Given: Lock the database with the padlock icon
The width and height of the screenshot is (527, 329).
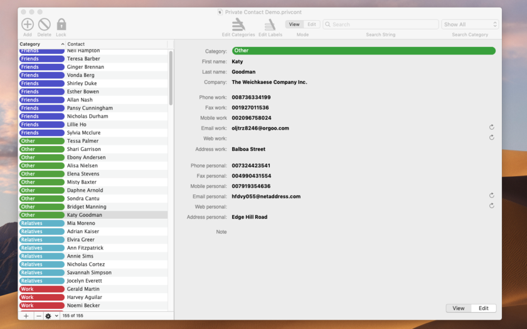Looking at the screenshot, I should 61,24.
